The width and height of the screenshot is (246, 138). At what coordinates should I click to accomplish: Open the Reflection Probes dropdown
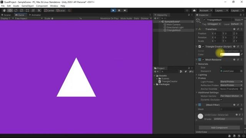231,85
